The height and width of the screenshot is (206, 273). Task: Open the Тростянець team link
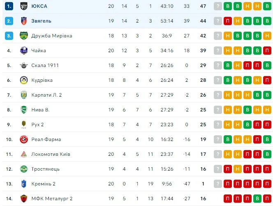[45, 169]
